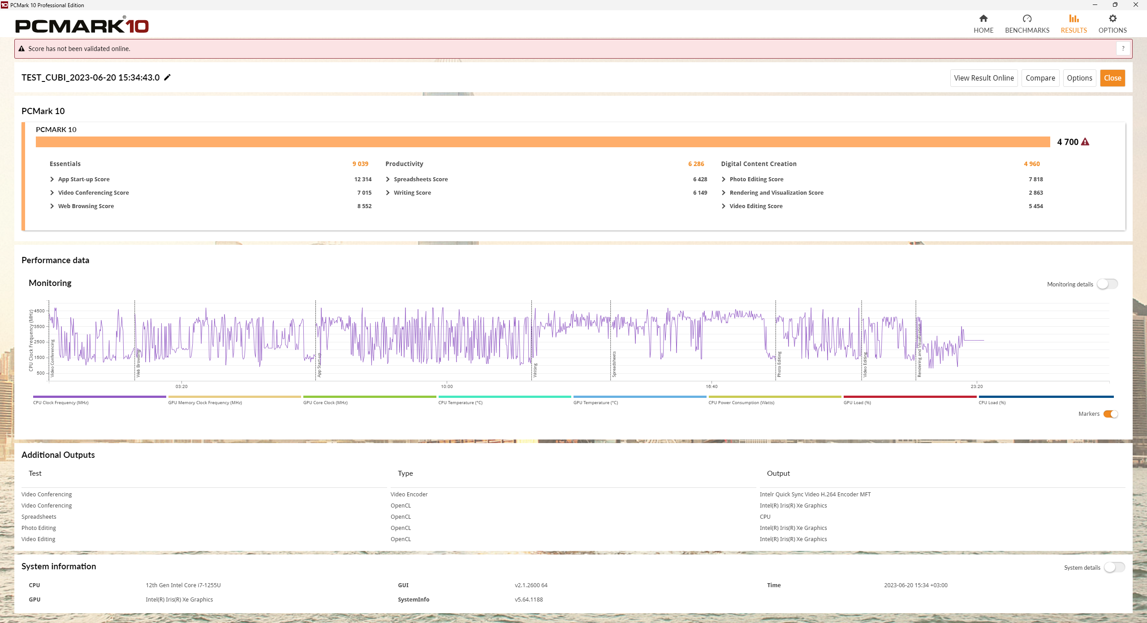Click the Video Editing chart marker
Viewport: 1147px width, 623px height.
pos(865,365)
